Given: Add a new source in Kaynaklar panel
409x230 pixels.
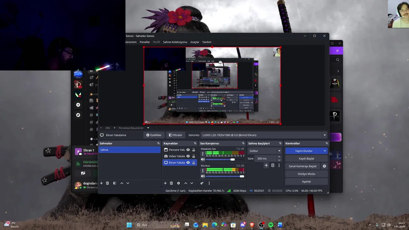Looking at the screenshot, I should (x=165, y=183).
